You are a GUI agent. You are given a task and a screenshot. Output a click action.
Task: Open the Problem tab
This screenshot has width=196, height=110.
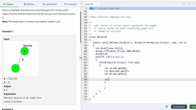tap(8, 4)
